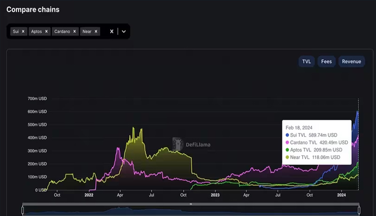Image resolution: width=376 pixels, height=216 pixels.
Task: Click the blue Sui TVL tooltip dot
Action: (288, 135)
